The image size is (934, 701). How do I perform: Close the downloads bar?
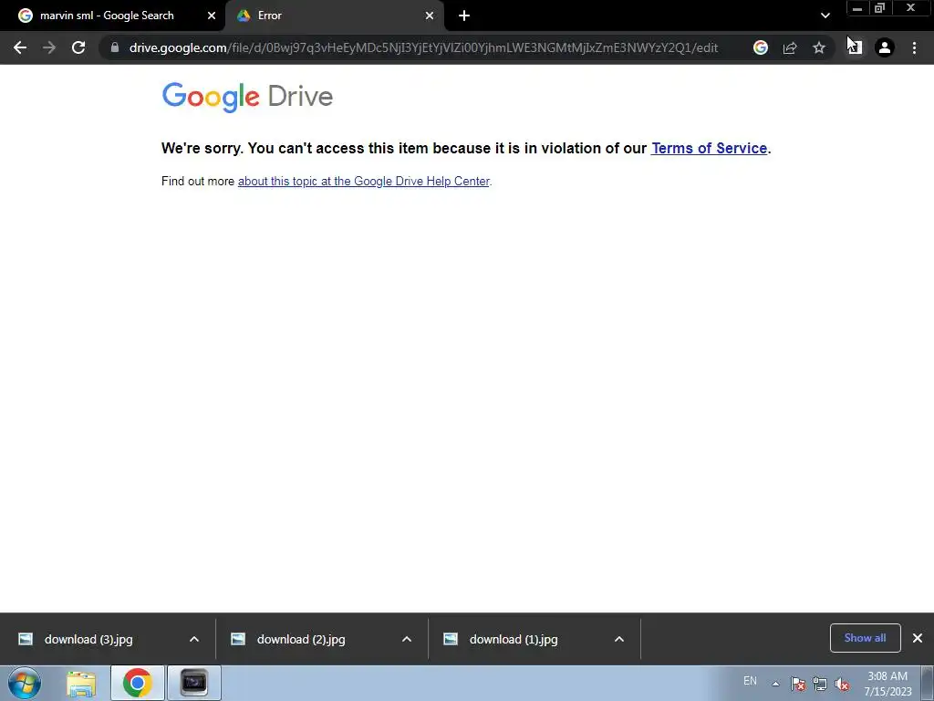[918, 638]
